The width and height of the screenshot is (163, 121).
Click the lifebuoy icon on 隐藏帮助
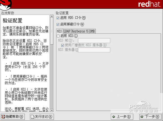point(3,117)
